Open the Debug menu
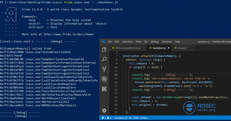 click(x=155, y=42)
